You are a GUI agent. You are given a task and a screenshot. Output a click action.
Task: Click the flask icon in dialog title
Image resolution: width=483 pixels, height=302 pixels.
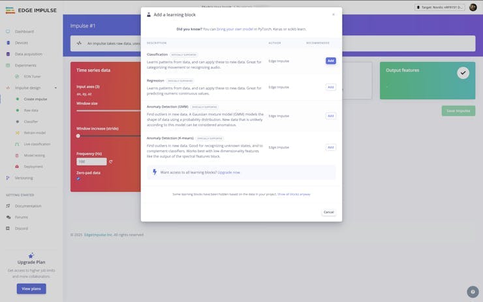click(149, 14)
